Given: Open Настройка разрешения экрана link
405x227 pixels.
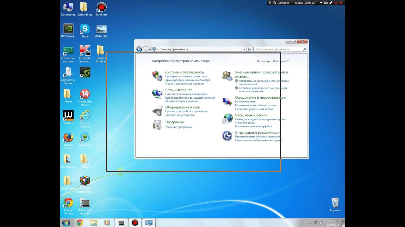Looking at the screenshot, I should tap(254, 109).
